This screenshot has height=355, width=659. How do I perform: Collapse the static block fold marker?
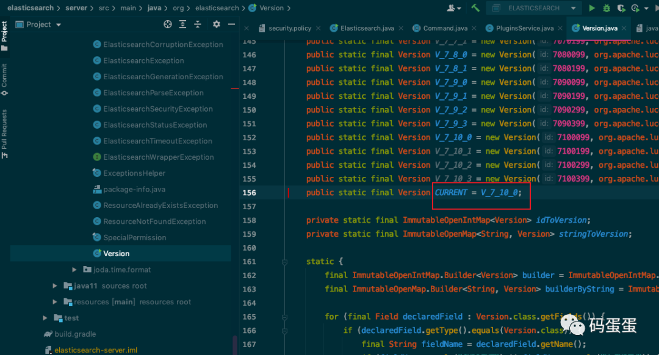(x=284, y=262)
